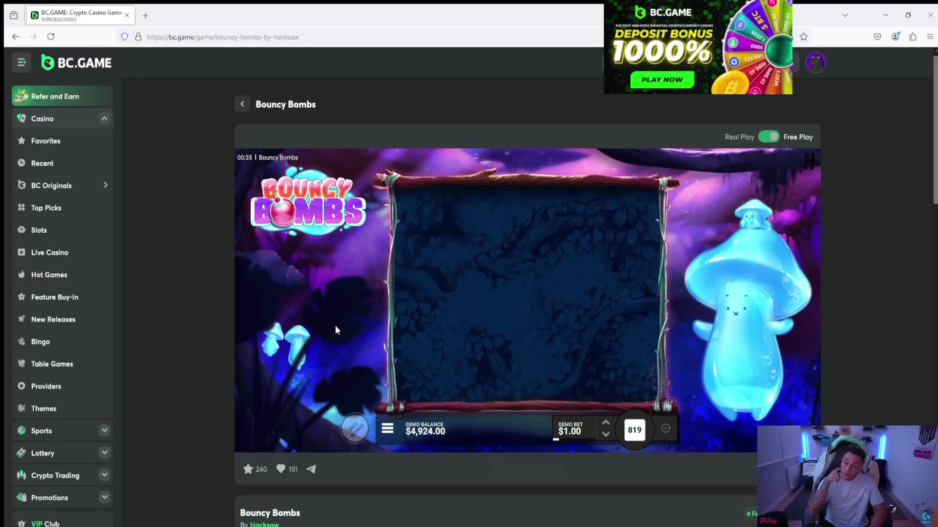This screenshot has height=527, width=938.
Task: Open the game menu hamburger icon
Action: click(387, 428)
